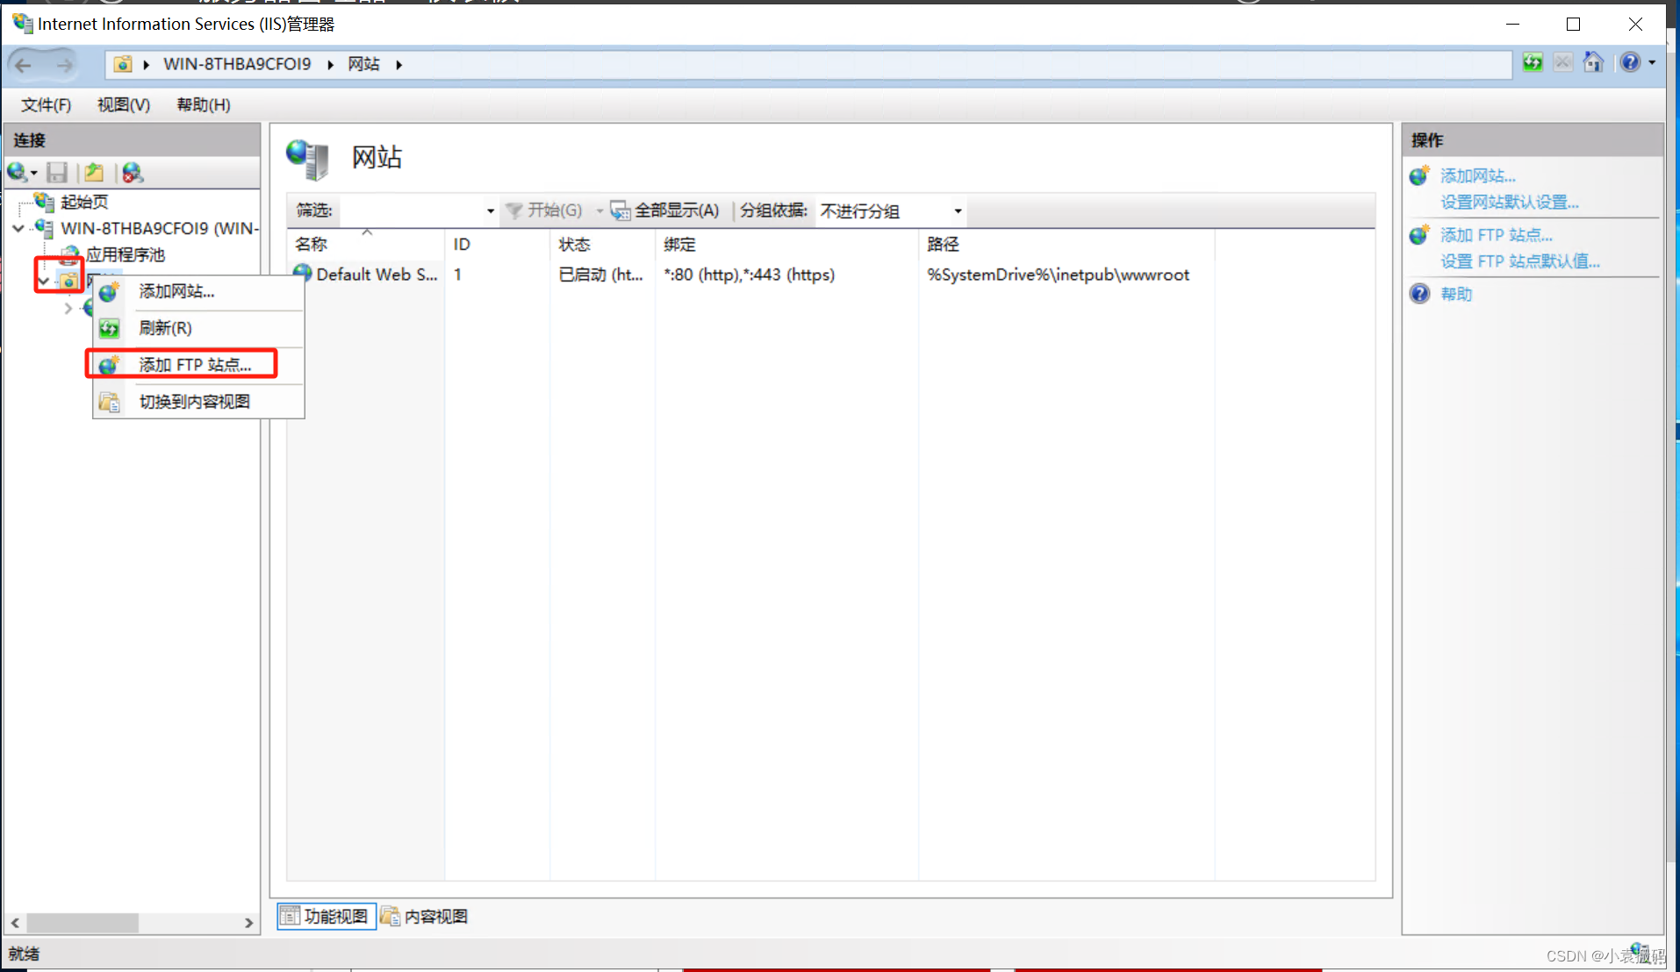Click the %SystemDrive%\inetpub\wwwroot path cell

pyautogui.click(x=1058, y=275)
